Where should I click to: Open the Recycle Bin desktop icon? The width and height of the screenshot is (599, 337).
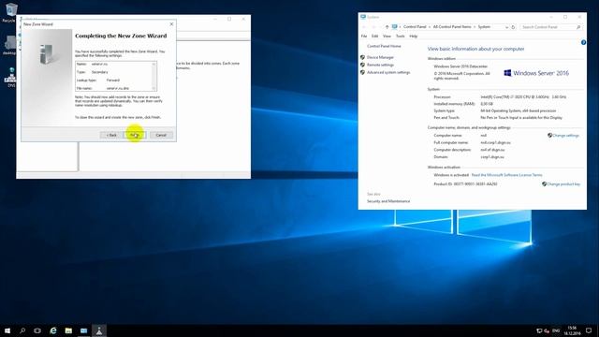coord(10,12)
